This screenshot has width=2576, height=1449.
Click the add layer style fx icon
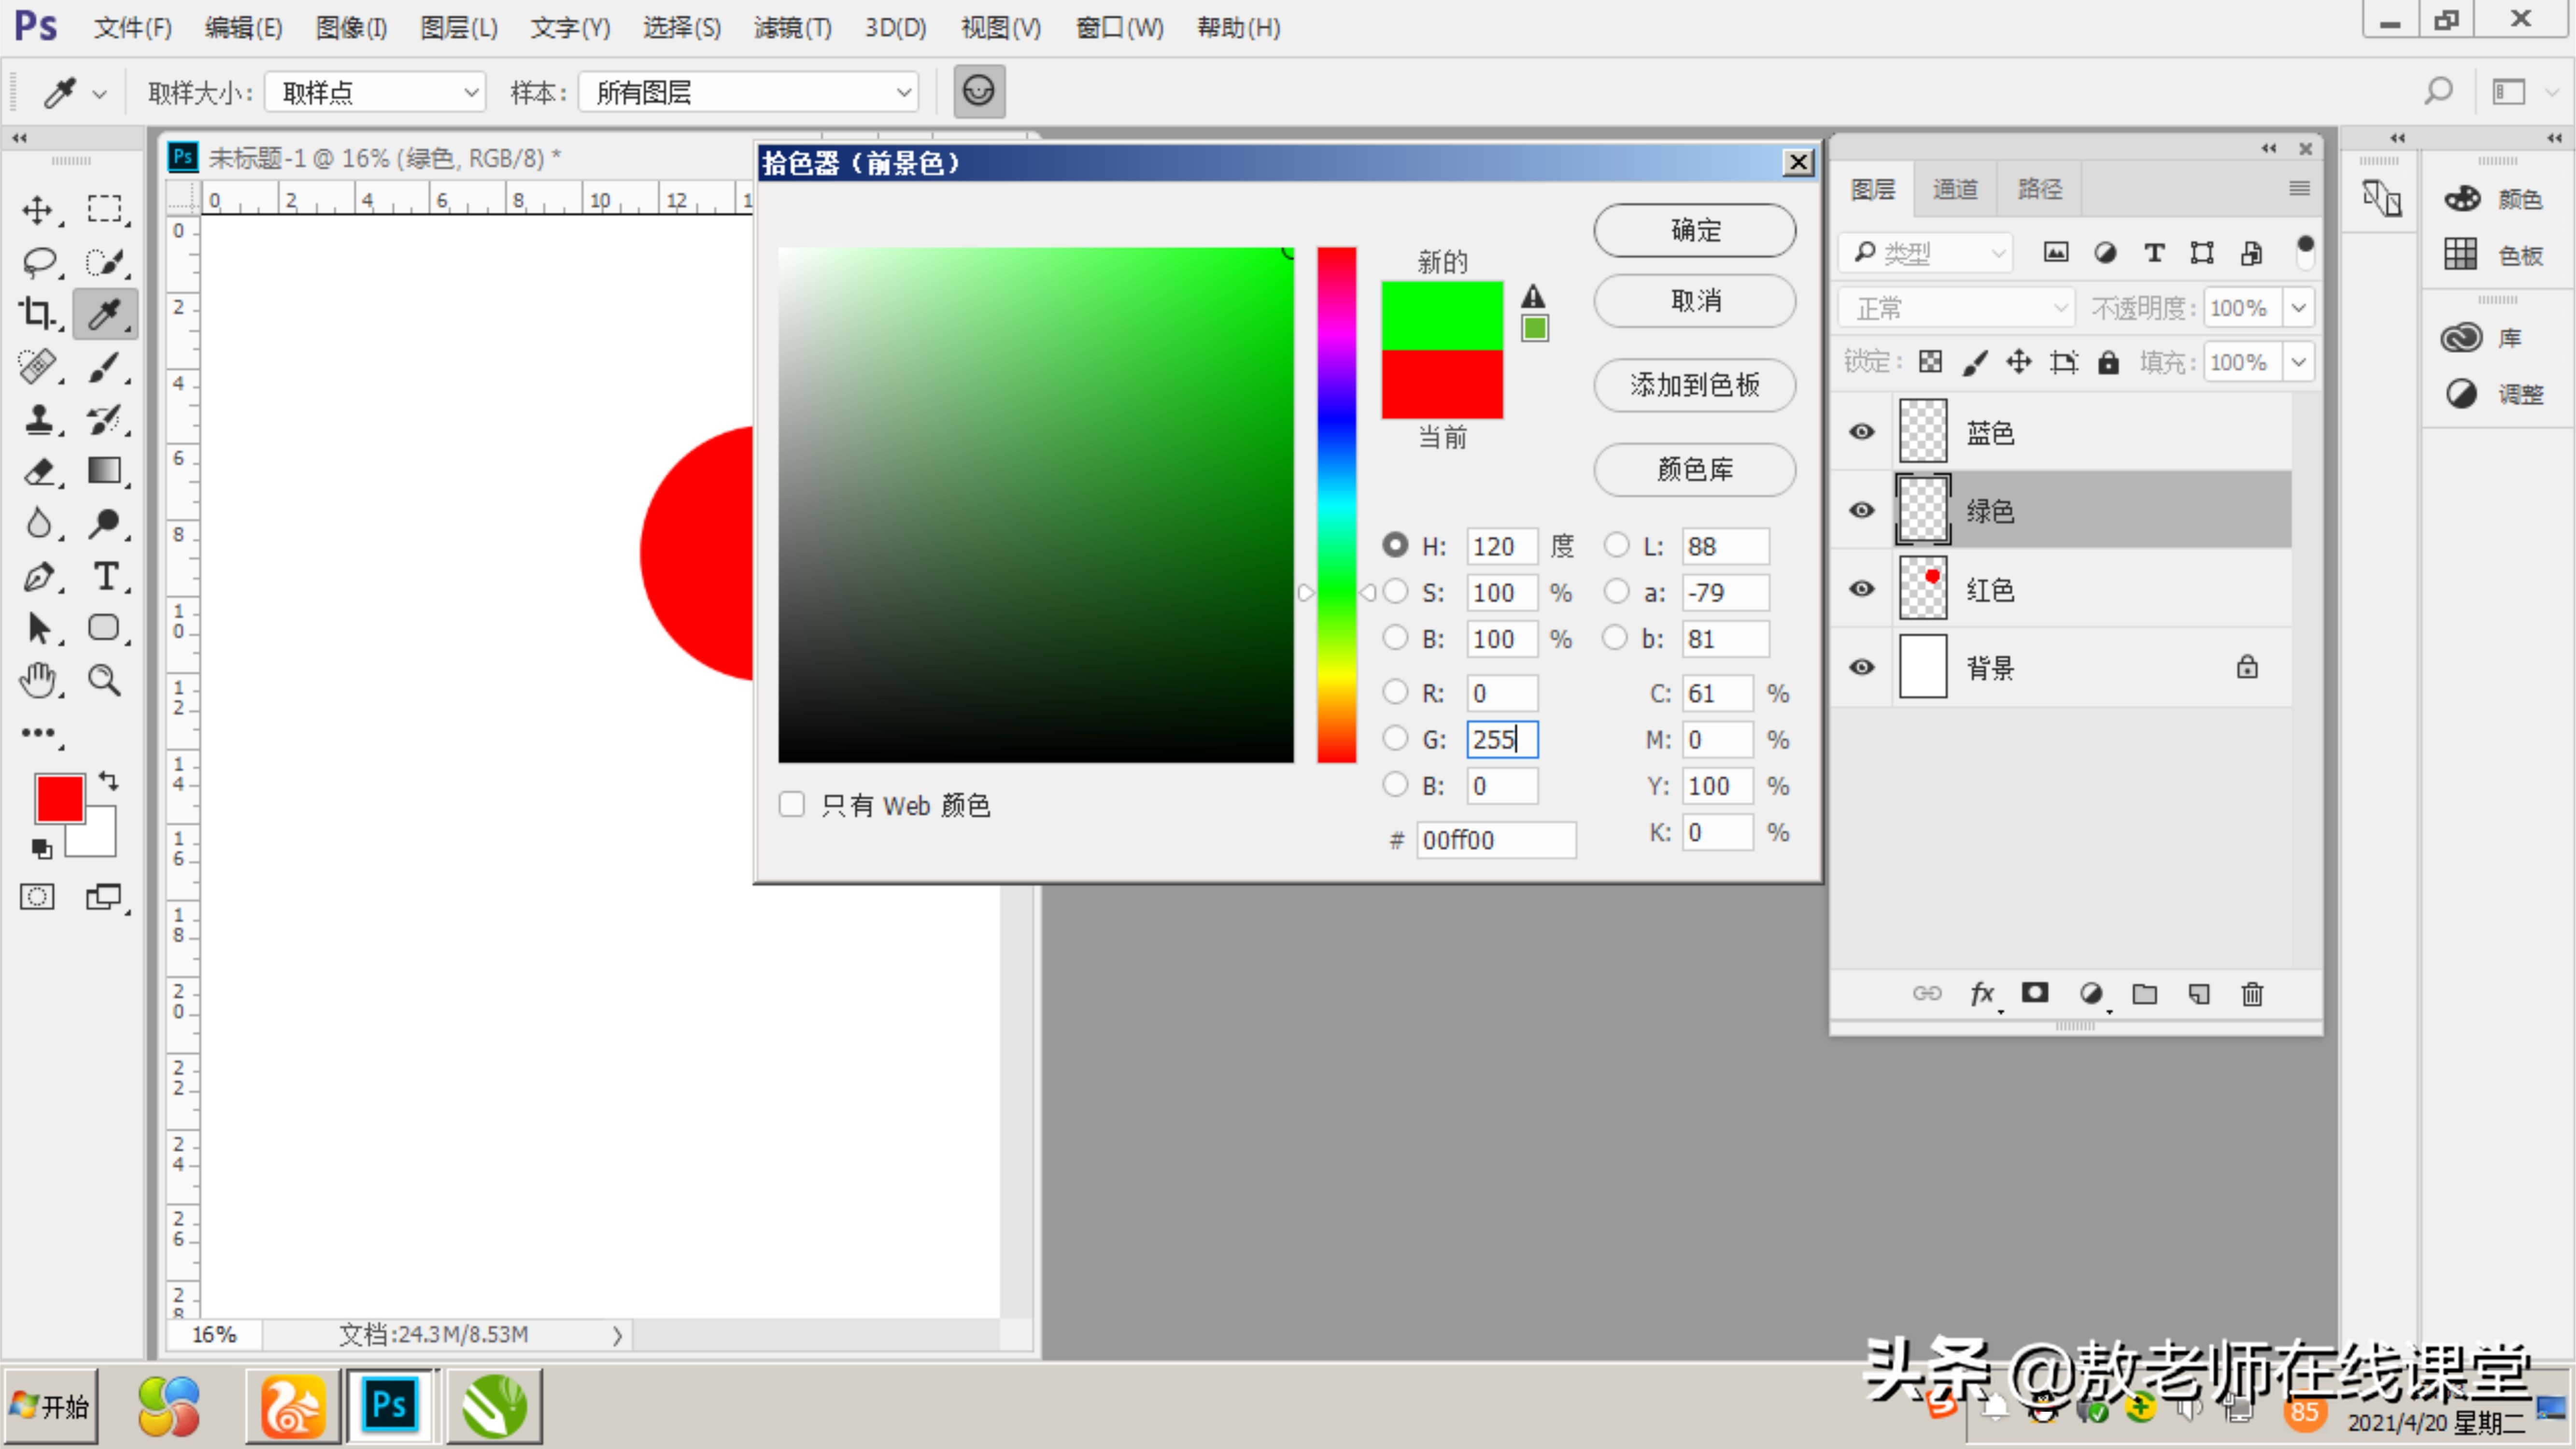pos(1981,994)
